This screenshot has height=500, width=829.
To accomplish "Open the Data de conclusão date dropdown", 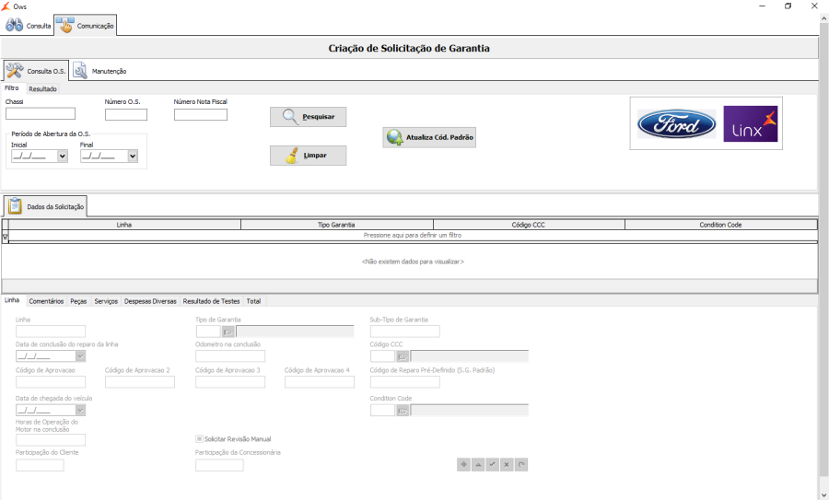I will [80, 356].
